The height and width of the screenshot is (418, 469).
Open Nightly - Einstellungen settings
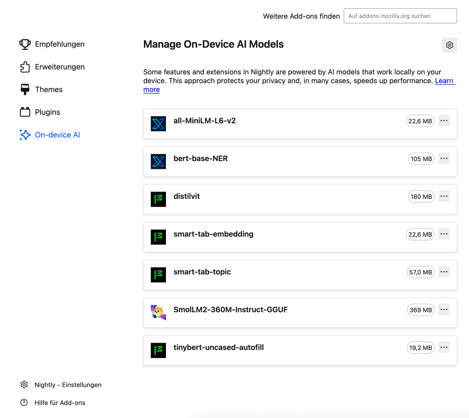tap(68, 385)
